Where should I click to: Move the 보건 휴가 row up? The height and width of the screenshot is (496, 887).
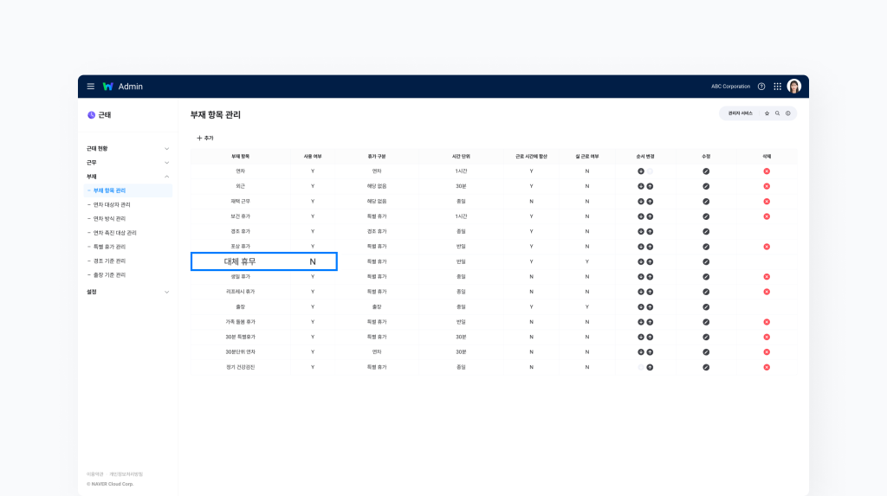coord(650,216)
